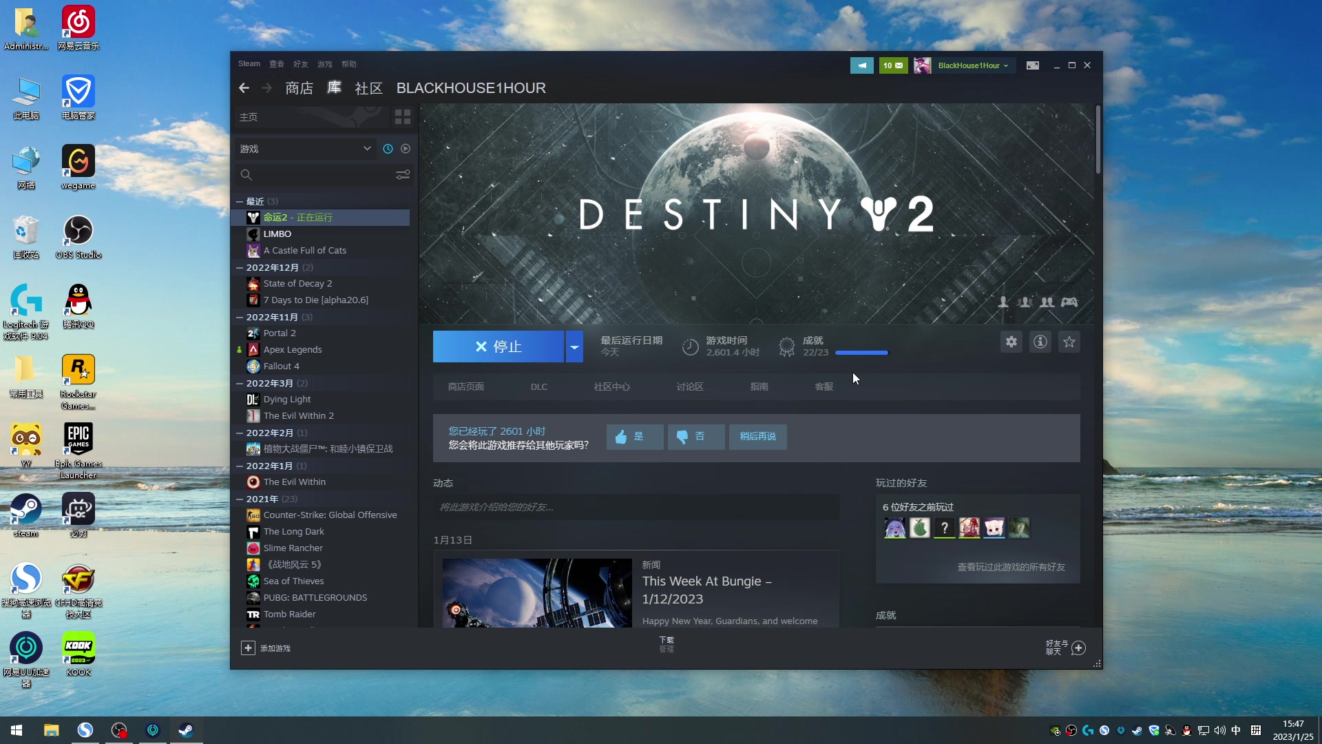The height and width of the screenshot is (744, 1322).
Task: Open the 游戏 menu in menu bar
Action: tap(325, 64)
